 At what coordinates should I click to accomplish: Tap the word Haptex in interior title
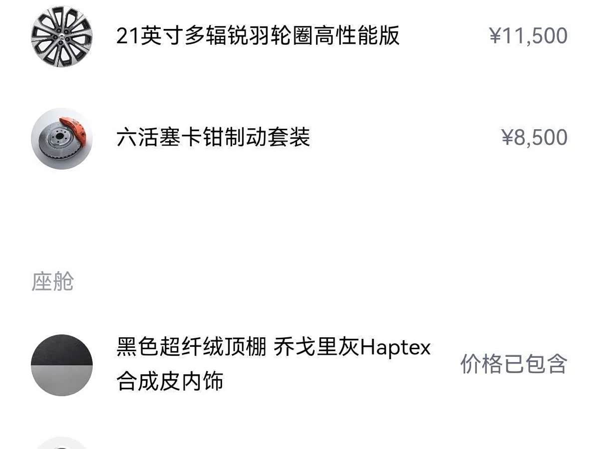coord(395,348)
